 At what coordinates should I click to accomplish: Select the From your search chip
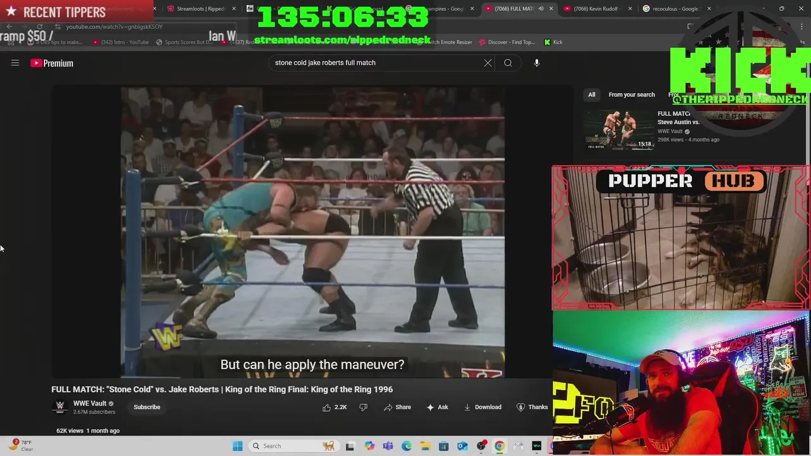(632, 94)
